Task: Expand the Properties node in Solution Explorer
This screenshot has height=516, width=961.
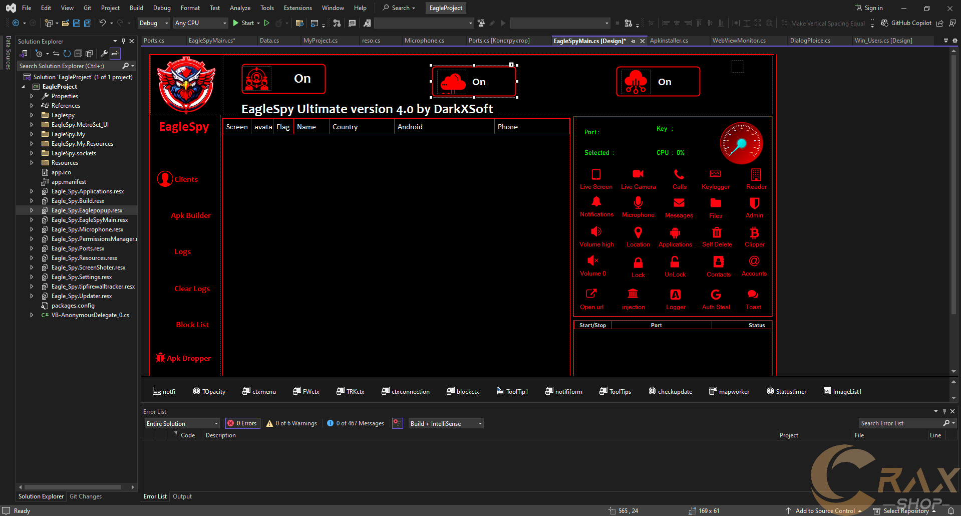Action: coord(32,96)
